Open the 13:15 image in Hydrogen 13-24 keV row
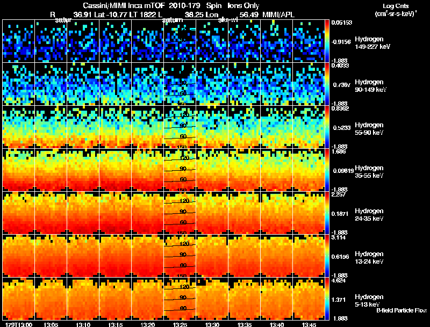 pyautogui.click(x=115, y=256)
